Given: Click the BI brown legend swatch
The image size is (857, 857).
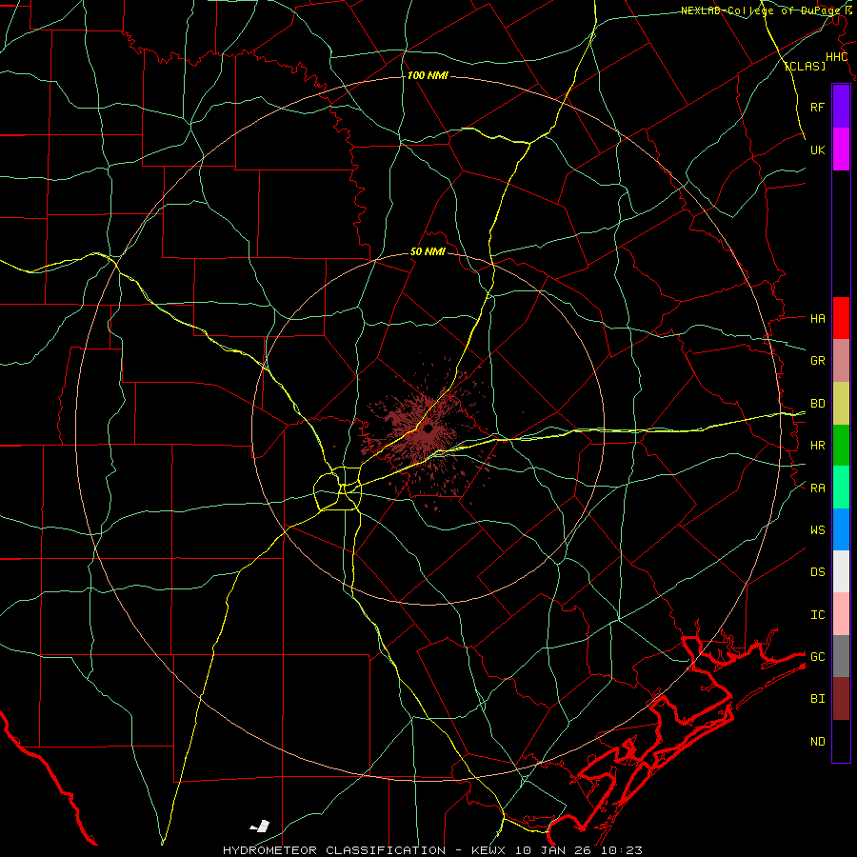Looking at the screenshot, I should (x=841, y=699).
